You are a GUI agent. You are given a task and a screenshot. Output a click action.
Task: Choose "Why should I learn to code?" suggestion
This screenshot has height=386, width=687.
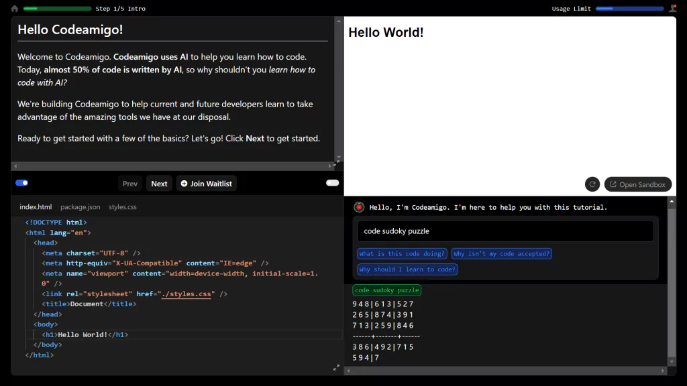pyautogui.click(x=407, y=269)
